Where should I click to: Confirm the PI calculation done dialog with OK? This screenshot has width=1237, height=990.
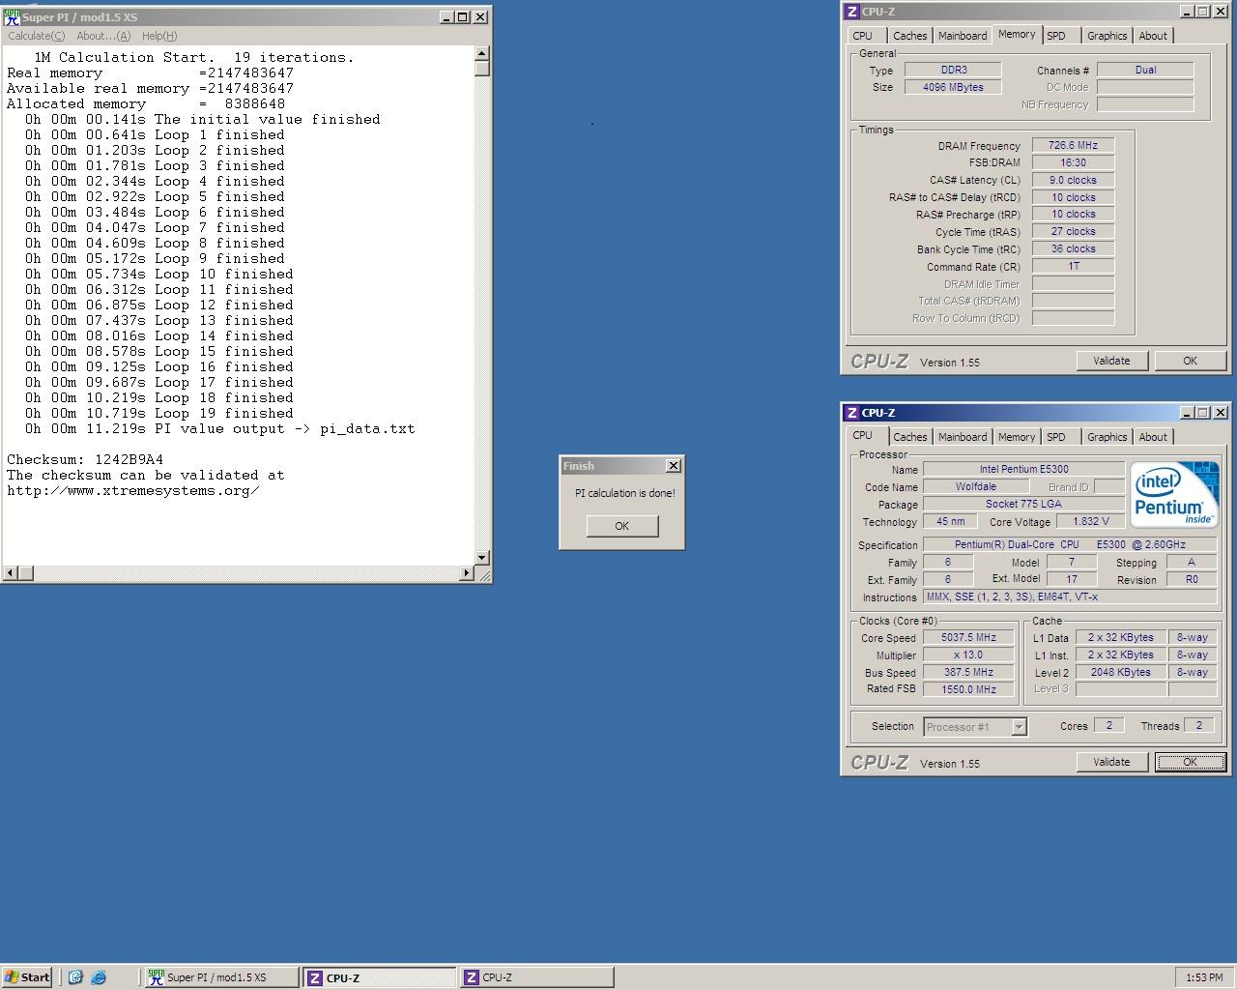click(x=621, y=526)
